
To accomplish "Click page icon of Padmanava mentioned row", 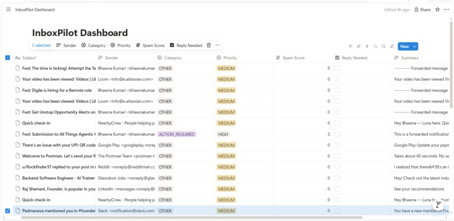I will 18,211.
